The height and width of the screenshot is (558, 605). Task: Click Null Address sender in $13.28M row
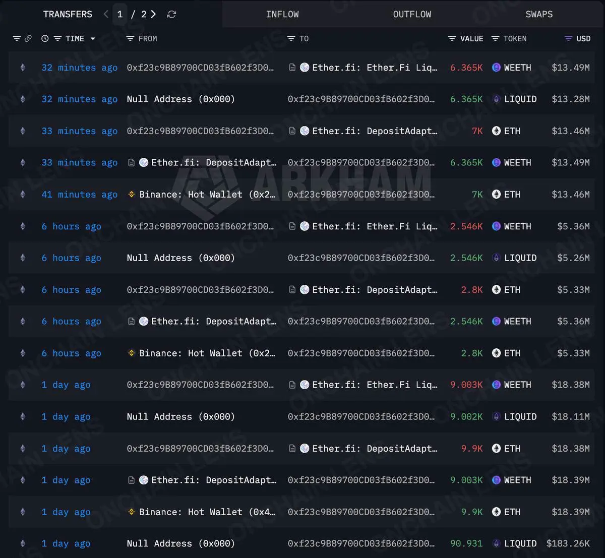[x=180, y=99]
